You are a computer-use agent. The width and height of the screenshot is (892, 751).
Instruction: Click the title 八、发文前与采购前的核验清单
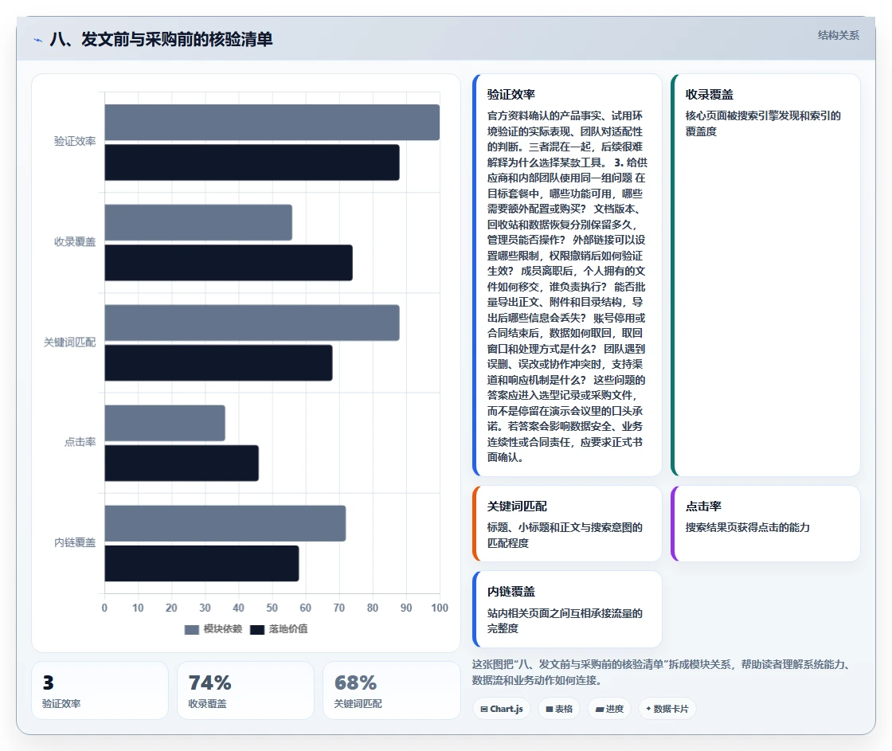[161, 39]
